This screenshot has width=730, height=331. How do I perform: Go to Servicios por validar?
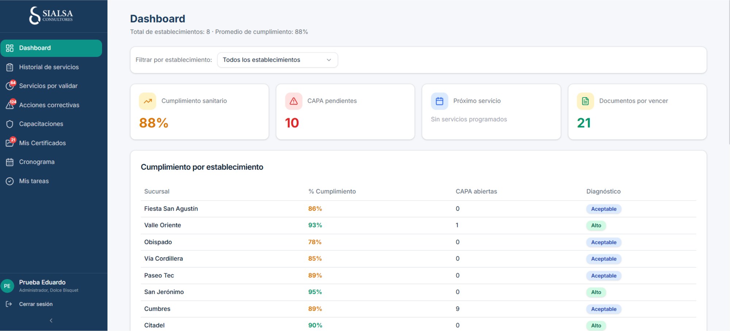click(51, 86)
